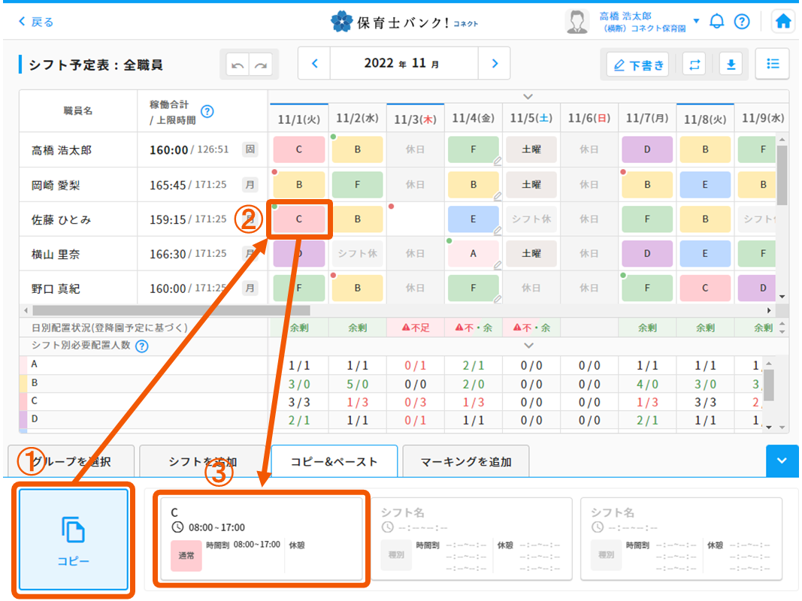Click the home icon button

(x=782, y=22)
